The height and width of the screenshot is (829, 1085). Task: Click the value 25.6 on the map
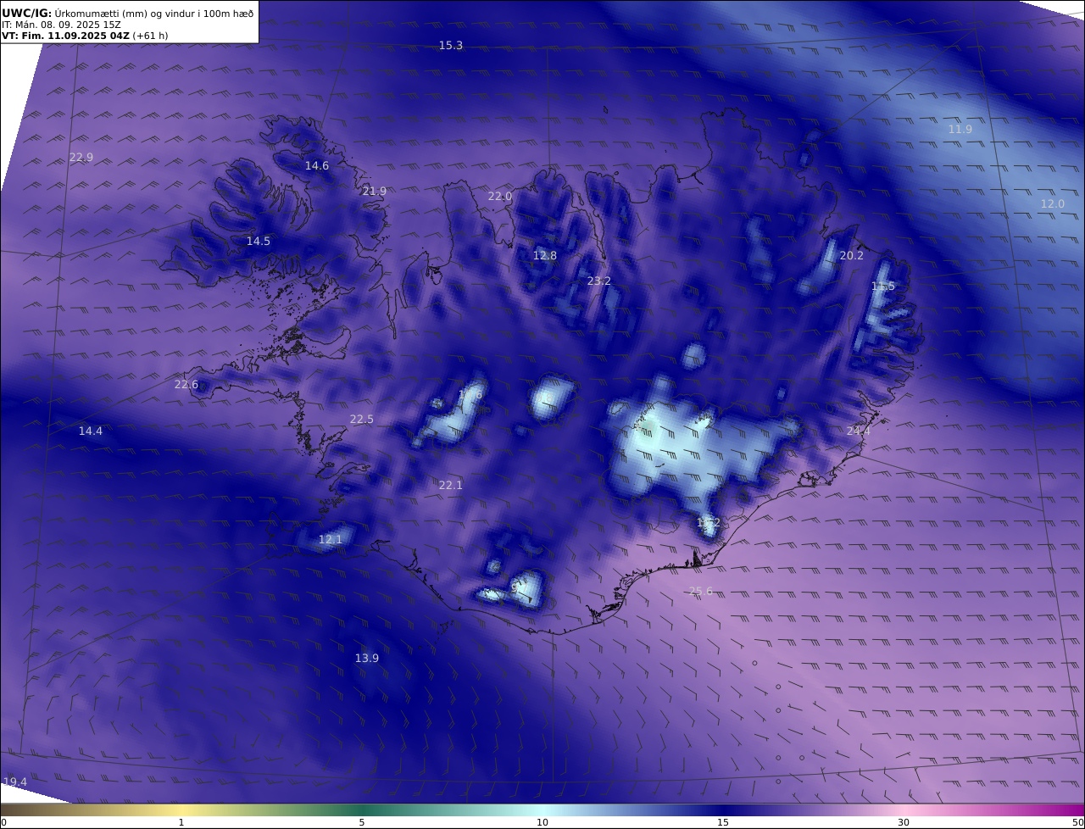point(701,592)
